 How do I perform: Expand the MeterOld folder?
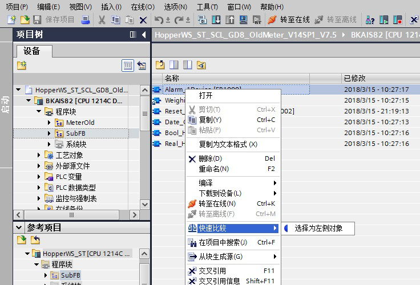50,123
